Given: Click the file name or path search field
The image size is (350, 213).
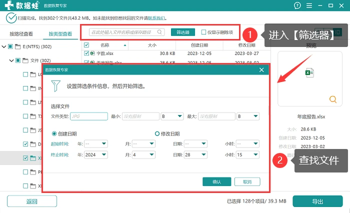Looking at the screenshot, I should (126, 32).
